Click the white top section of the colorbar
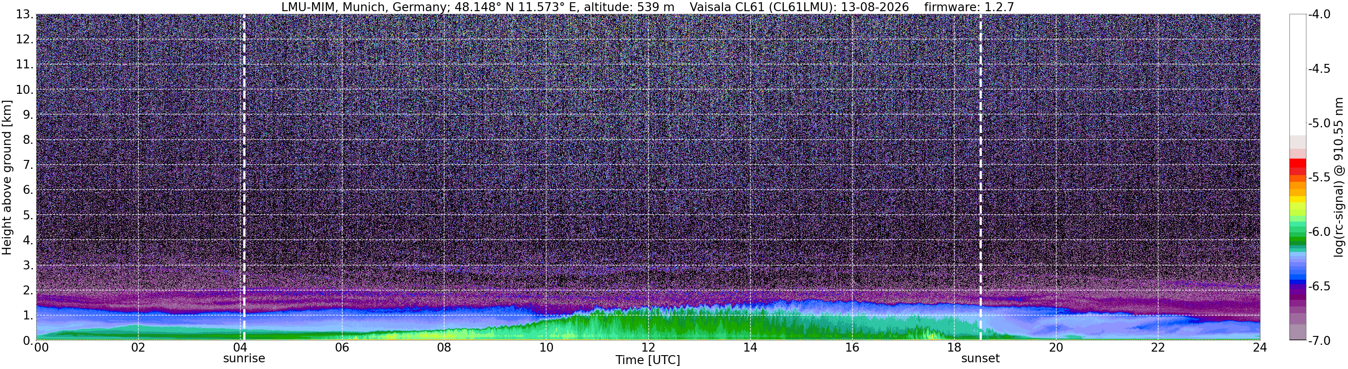Image resolution: width=1348 pixels, height=369 pixels. click(x=1298, y=74)
